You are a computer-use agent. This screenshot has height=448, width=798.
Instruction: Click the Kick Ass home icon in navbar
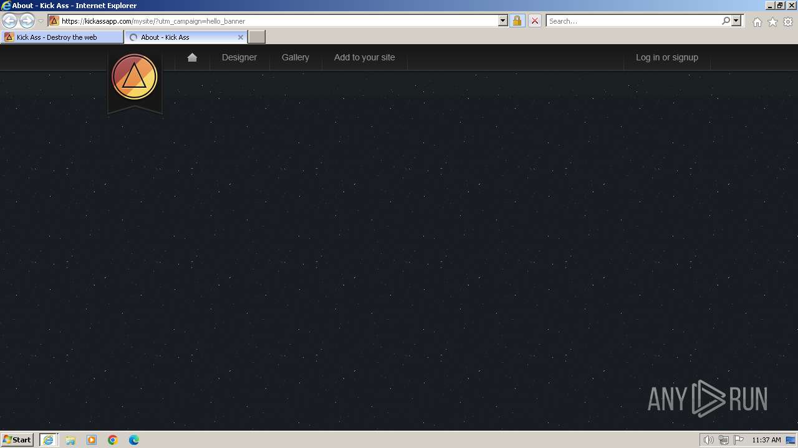(x=192, y=57)
